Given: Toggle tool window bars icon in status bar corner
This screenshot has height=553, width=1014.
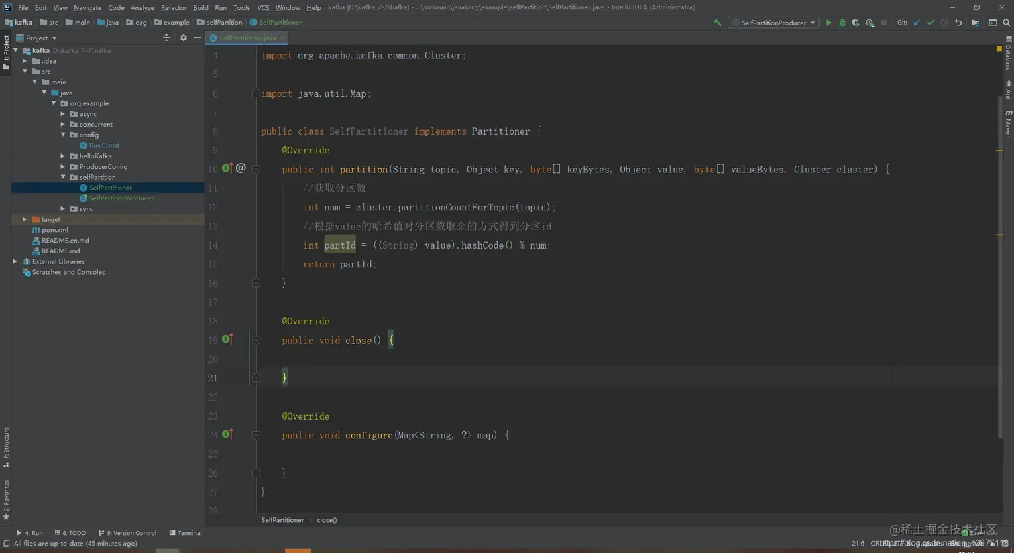Looking at the screenshot, I should [6, 544].
